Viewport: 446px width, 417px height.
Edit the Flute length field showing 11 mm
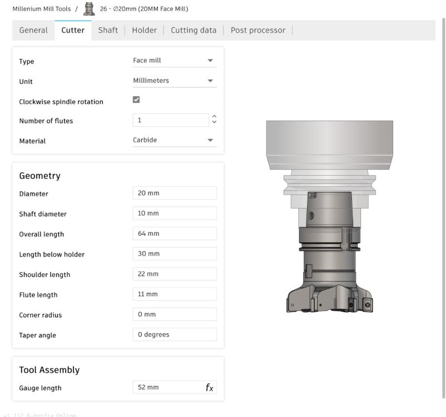pyautogui.click(x=175, y=294)
